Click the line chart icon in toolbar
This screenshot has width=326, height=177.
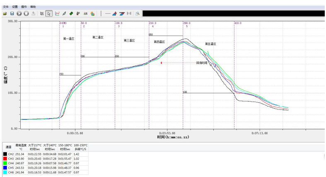click(57, 13)
